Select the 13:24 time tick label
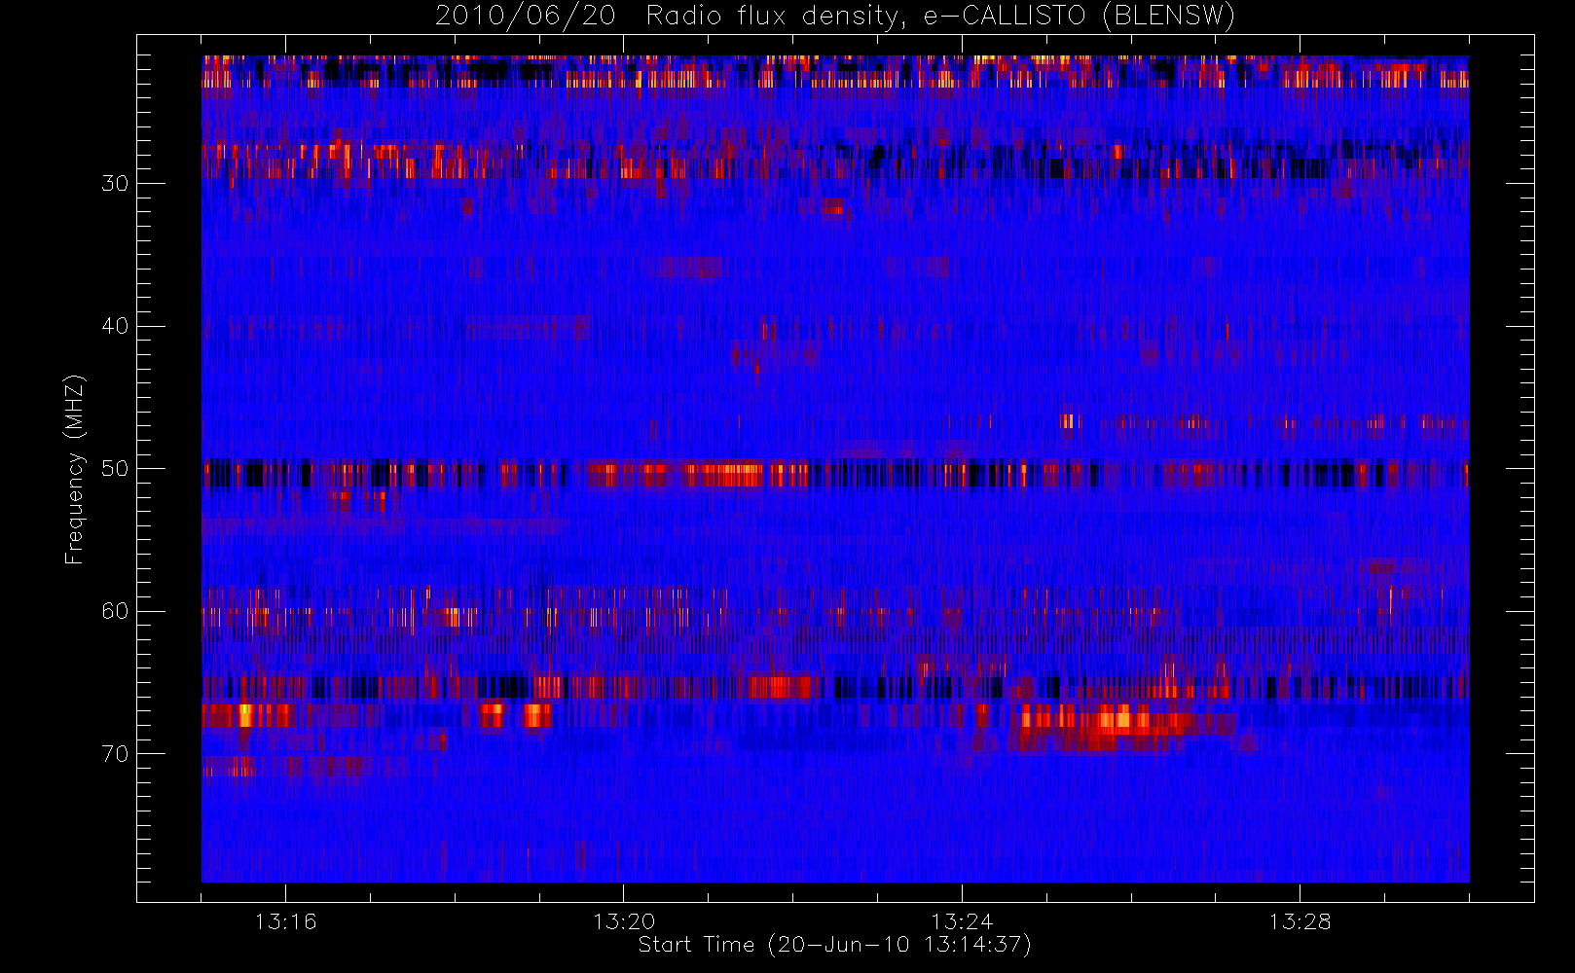The image size is (1575, 973). pos(962,921)
